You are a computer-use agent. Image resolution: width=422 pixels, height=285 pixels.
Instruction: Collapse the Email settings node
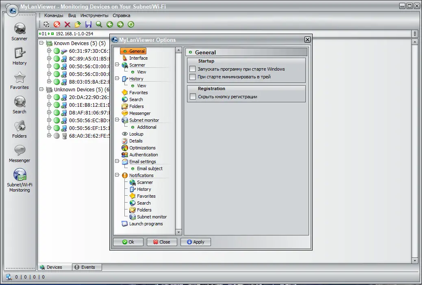click(x=117, y=161)
